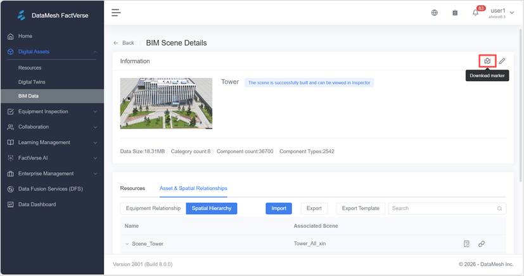Click the Tower scene thumbnail
This screenshot has height=276, width=524.
pos(166,103)
